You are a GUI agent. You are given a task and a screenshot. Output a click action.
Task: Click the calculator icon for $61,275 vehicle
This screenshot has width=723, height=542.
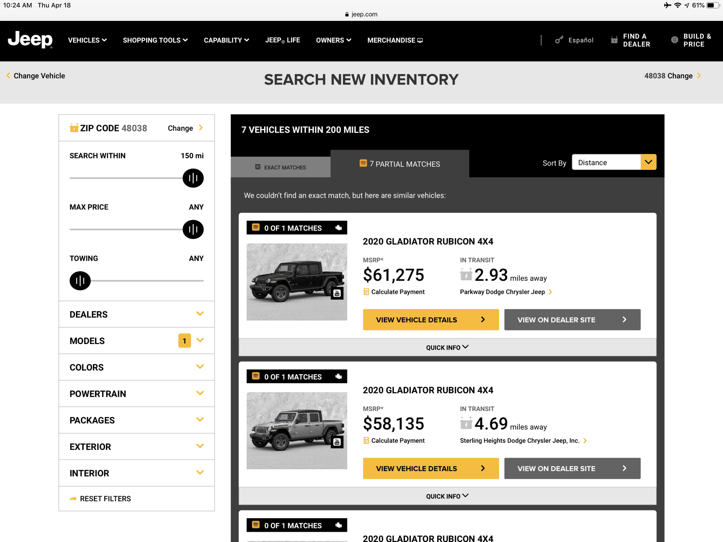[366, 292]
